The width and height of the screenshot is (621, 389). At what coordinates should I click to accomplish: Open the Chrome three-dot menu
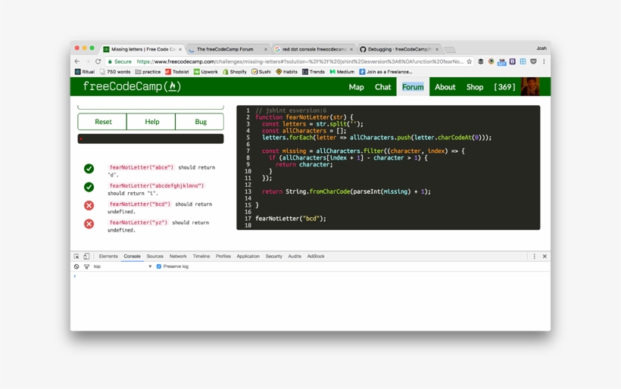544,61
